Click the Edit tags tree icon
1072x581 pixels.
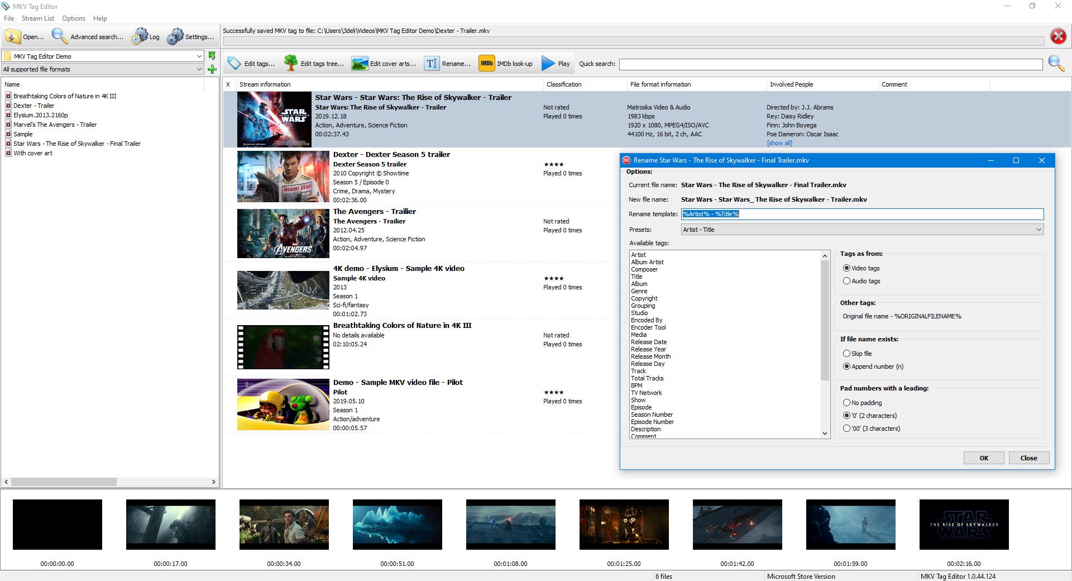click(x=291, y=63)
